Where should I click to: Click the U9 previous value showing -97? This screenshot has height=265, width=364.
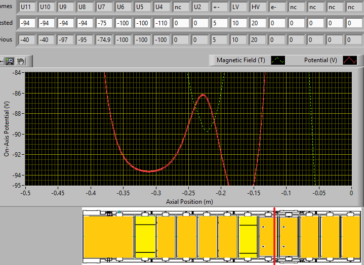click(66, 40)
